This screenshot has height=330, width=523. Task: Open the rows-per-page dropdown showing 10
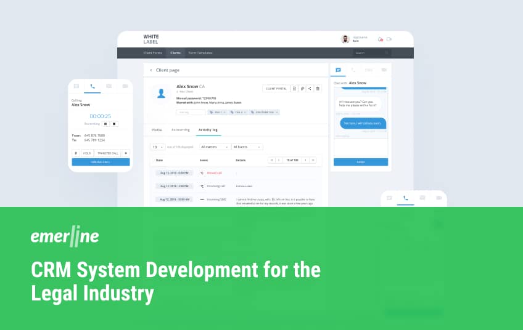(x=159, y=147)
